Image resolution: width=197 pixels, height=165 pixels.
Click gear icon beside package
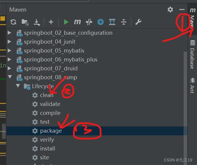(35, 131)
